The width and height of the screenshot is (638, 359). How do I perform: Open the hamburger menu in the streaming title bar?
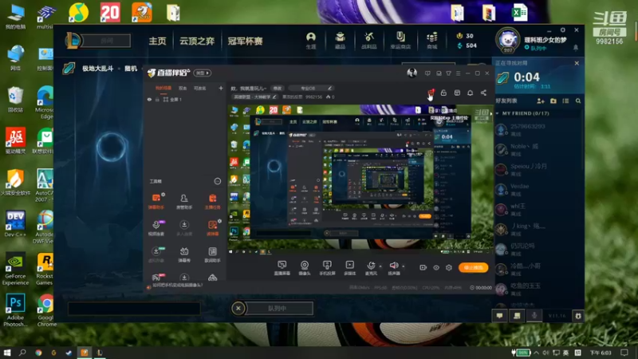[x=458, y=73]
